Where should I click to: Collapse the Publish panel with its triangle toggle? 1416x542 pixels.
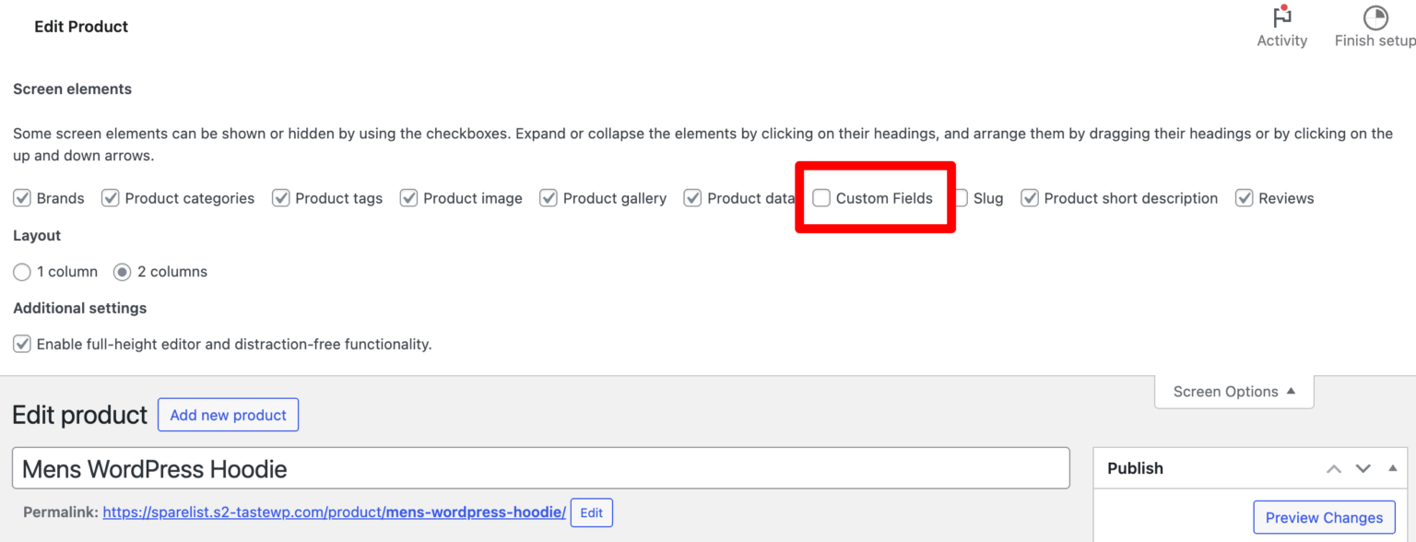point(1392,468)
